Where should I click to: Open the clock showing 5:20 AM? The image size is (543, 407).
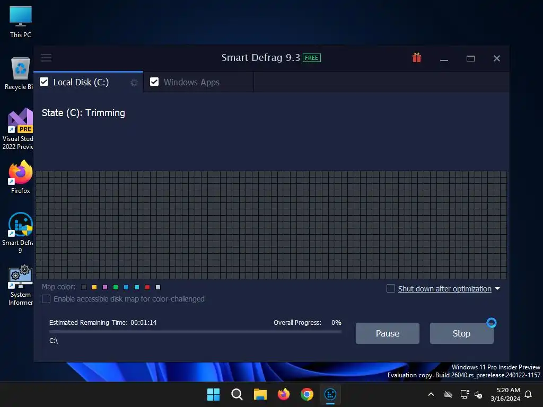click(x=505, y=394)
